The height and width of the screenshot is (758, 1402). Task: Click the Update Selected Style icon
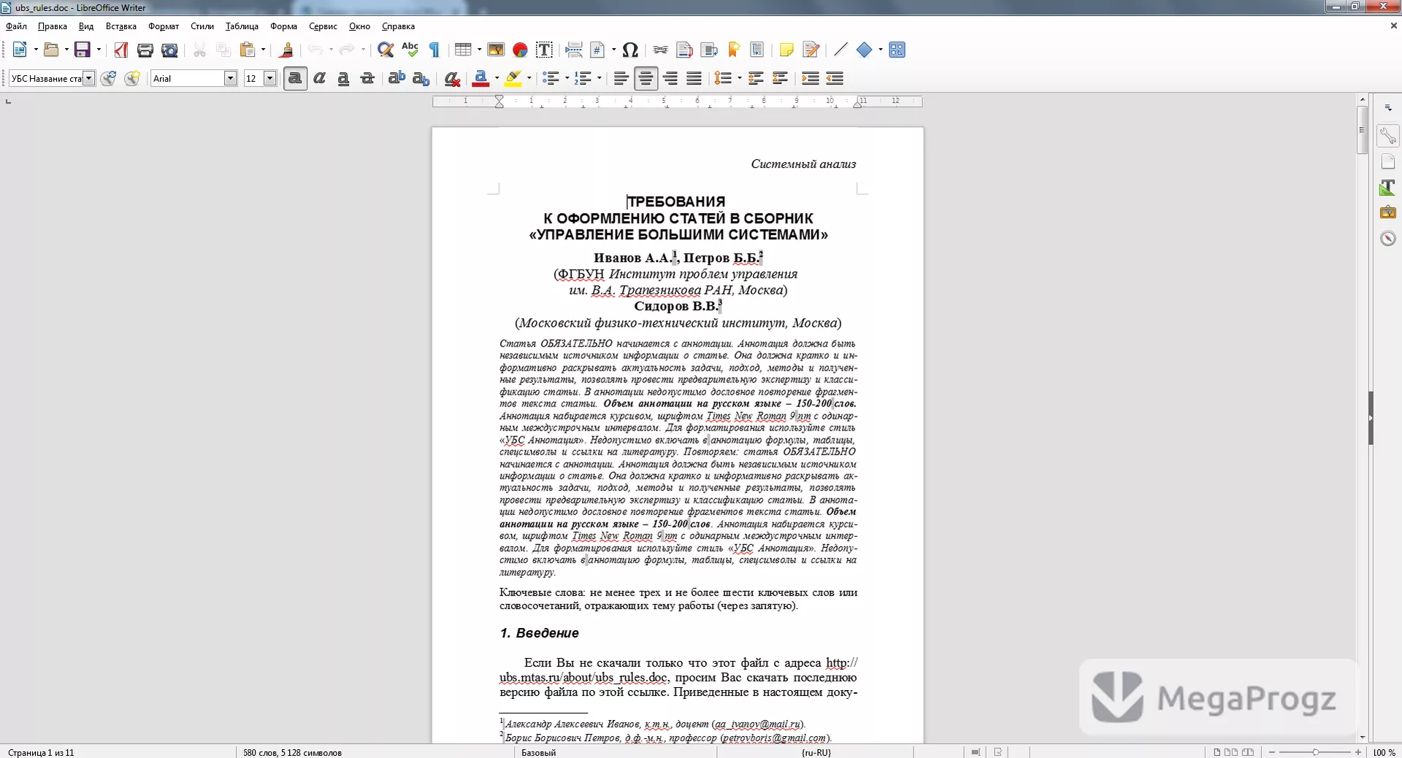point(108,78)
